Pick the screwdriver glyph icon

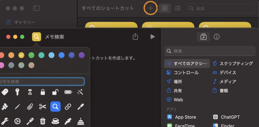pyautogui.click(x=30, y=121)
